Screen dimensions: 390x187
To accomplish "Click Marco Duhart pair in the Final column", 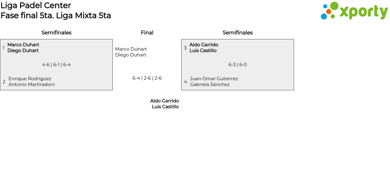I will coord(131,52).
